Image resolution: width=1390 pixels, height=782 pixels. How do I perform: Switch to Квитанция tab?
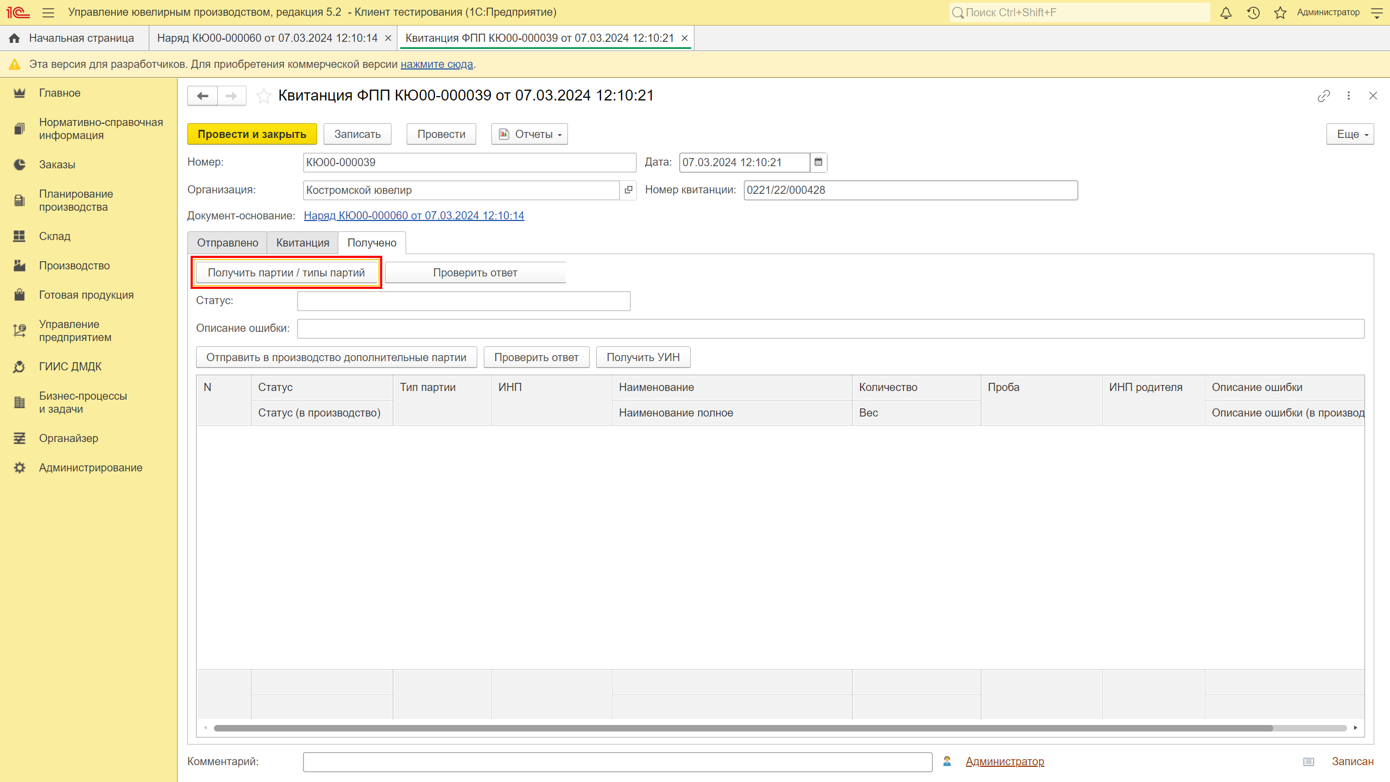click(302, 243)
